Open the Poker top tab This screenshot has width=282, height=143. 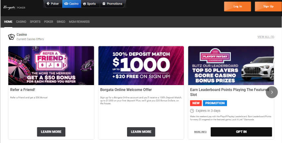[x=53, y=4]
